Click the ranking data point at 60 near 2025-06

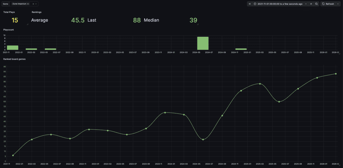coord(279,102)
